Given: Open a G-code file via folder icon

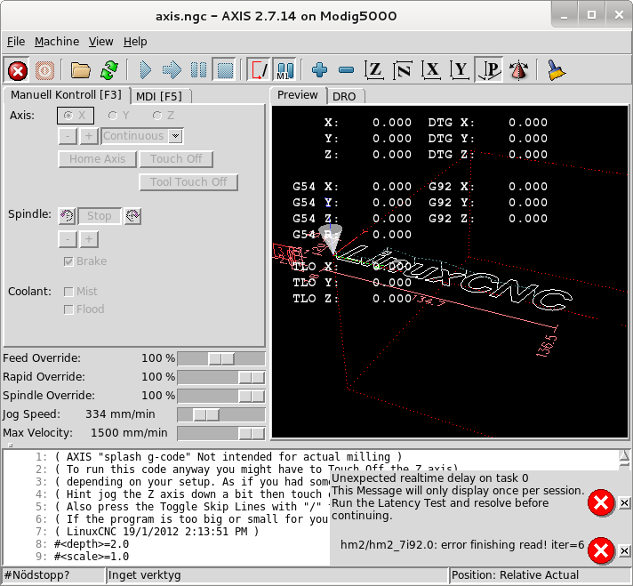Looking at the screenshot, I should pos(81,70).
